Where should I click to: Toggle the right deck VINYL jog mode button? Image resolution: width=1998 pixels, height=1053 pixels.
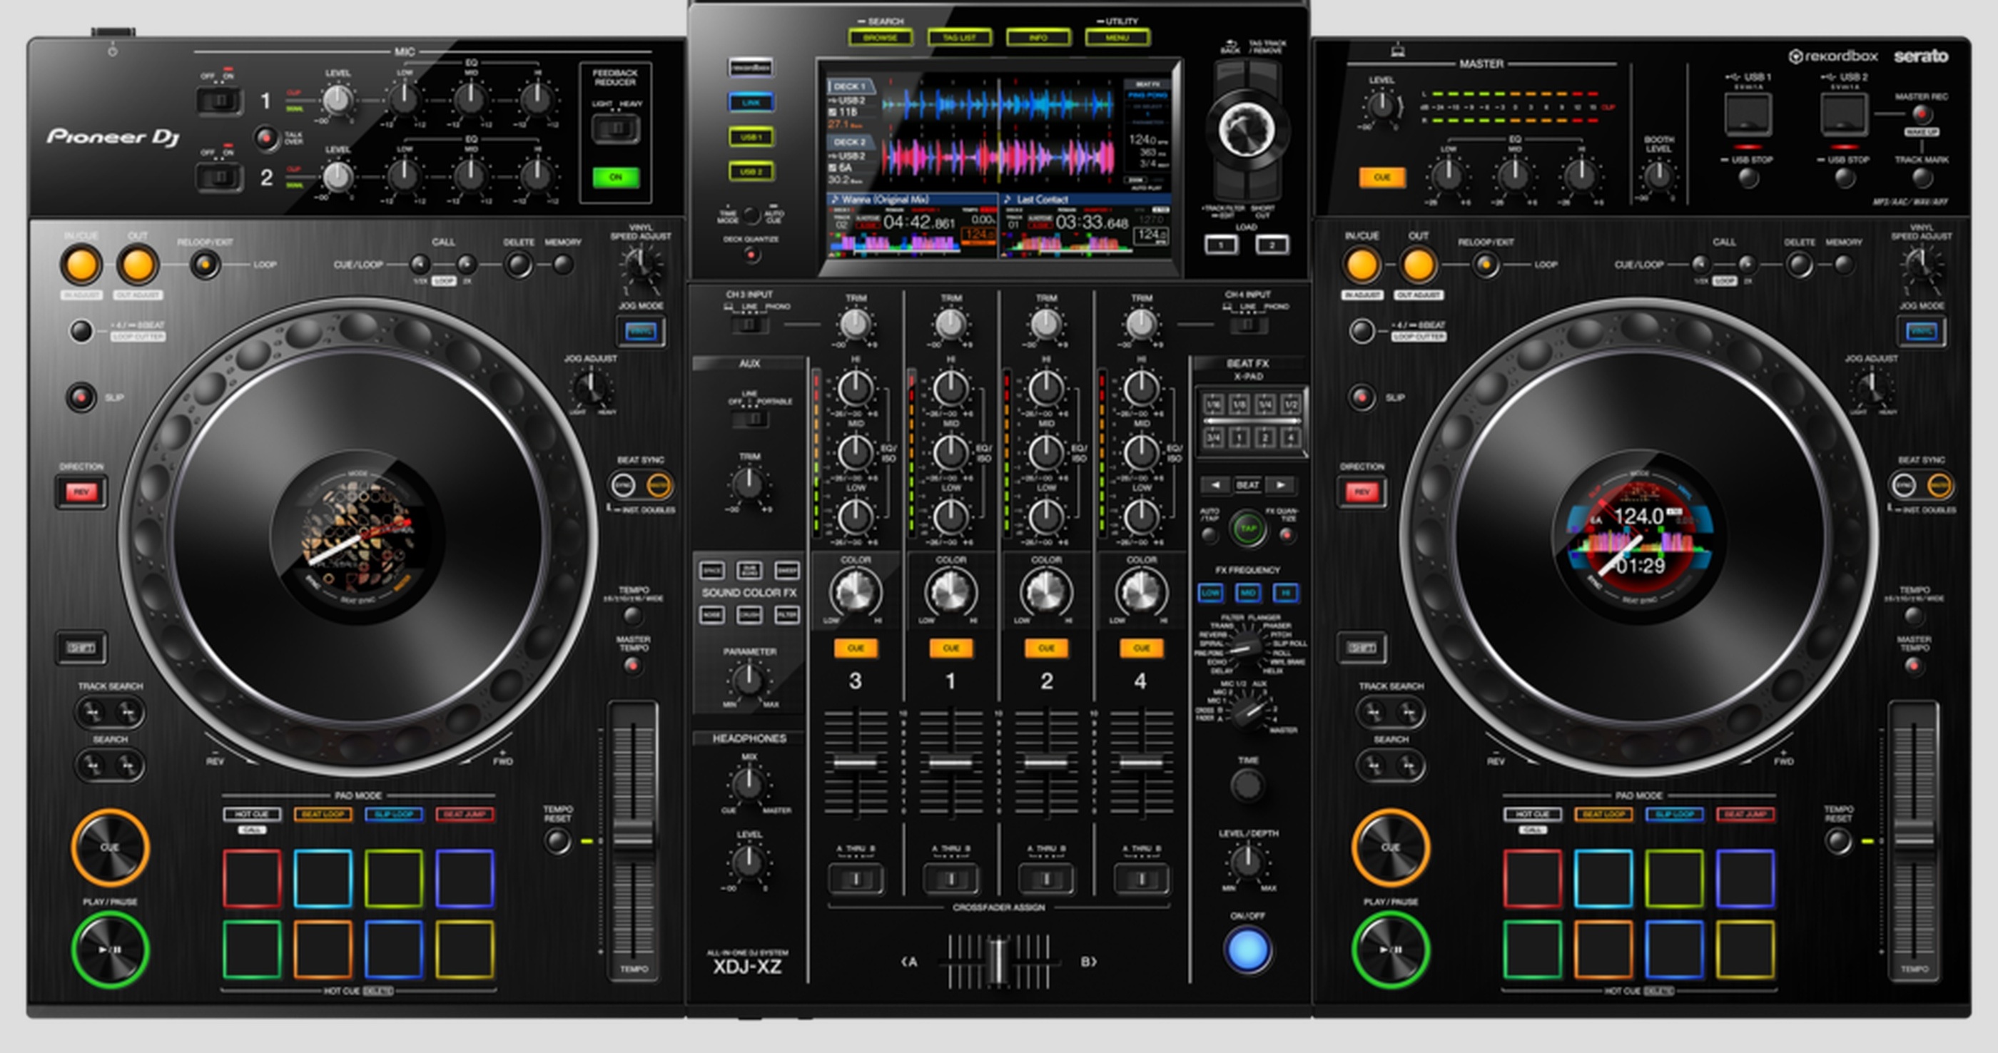(1921, 332)
